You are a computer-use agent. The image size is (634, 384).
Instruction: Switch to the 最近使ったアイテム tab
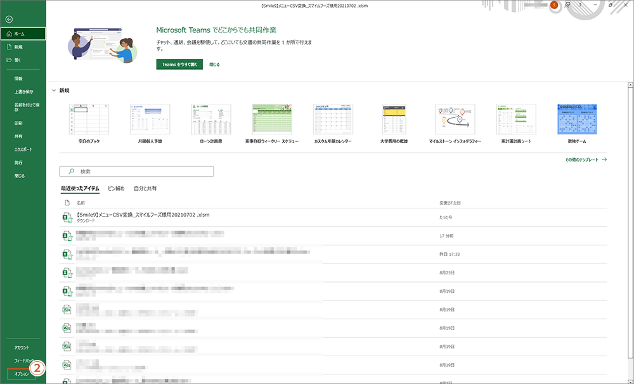coord(80,188)
